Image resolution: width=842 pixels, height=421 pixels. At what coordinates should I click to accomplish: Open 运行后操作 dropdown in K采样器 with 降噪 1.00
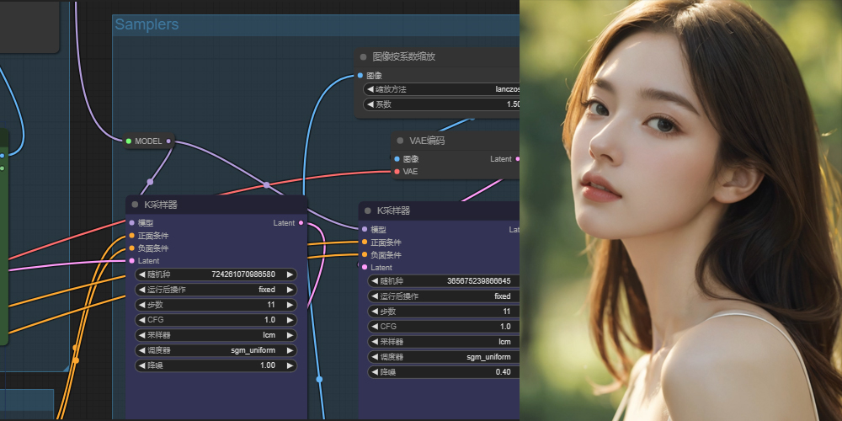coord(216,290)
